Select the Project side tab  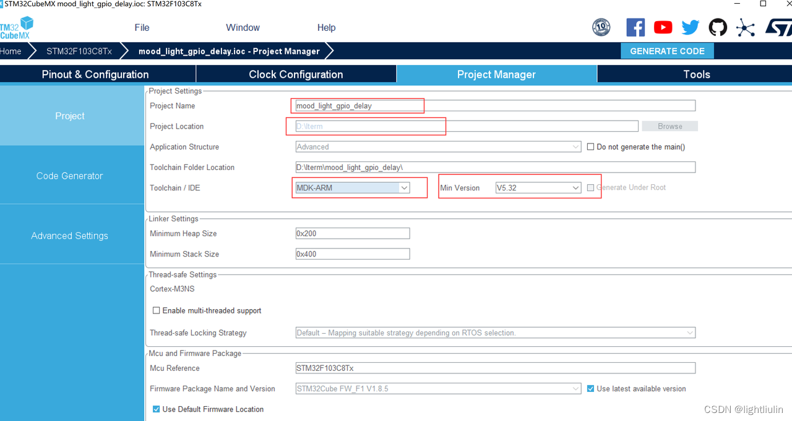(x=72, y=116)
